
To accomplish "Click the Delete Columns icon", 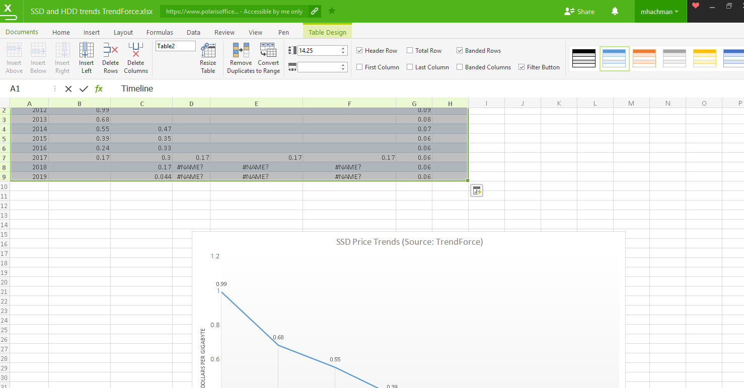I will 135,51.
